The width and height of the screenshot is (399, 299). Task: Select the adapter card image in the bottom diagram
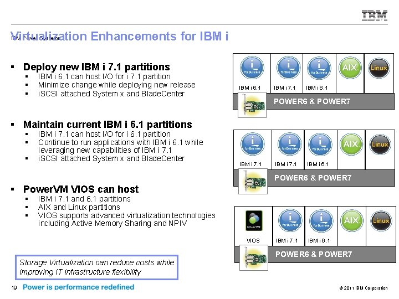pyautogui.click(x=254, y=257)
